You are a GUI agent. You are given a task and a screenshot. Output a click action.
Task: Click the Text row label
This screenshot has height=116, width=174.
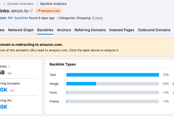point(53,75)
